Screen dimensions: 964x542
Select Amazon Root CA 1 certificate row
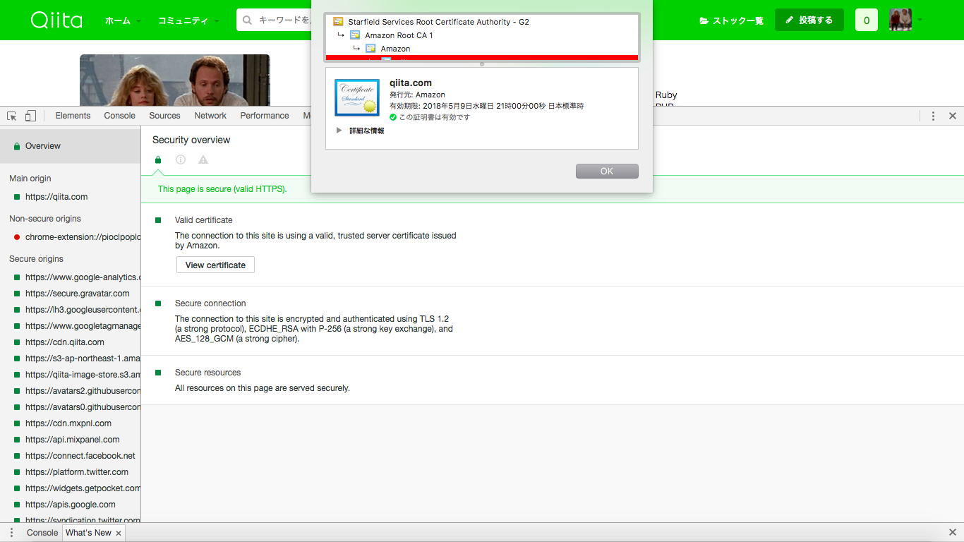pos(482,35)
